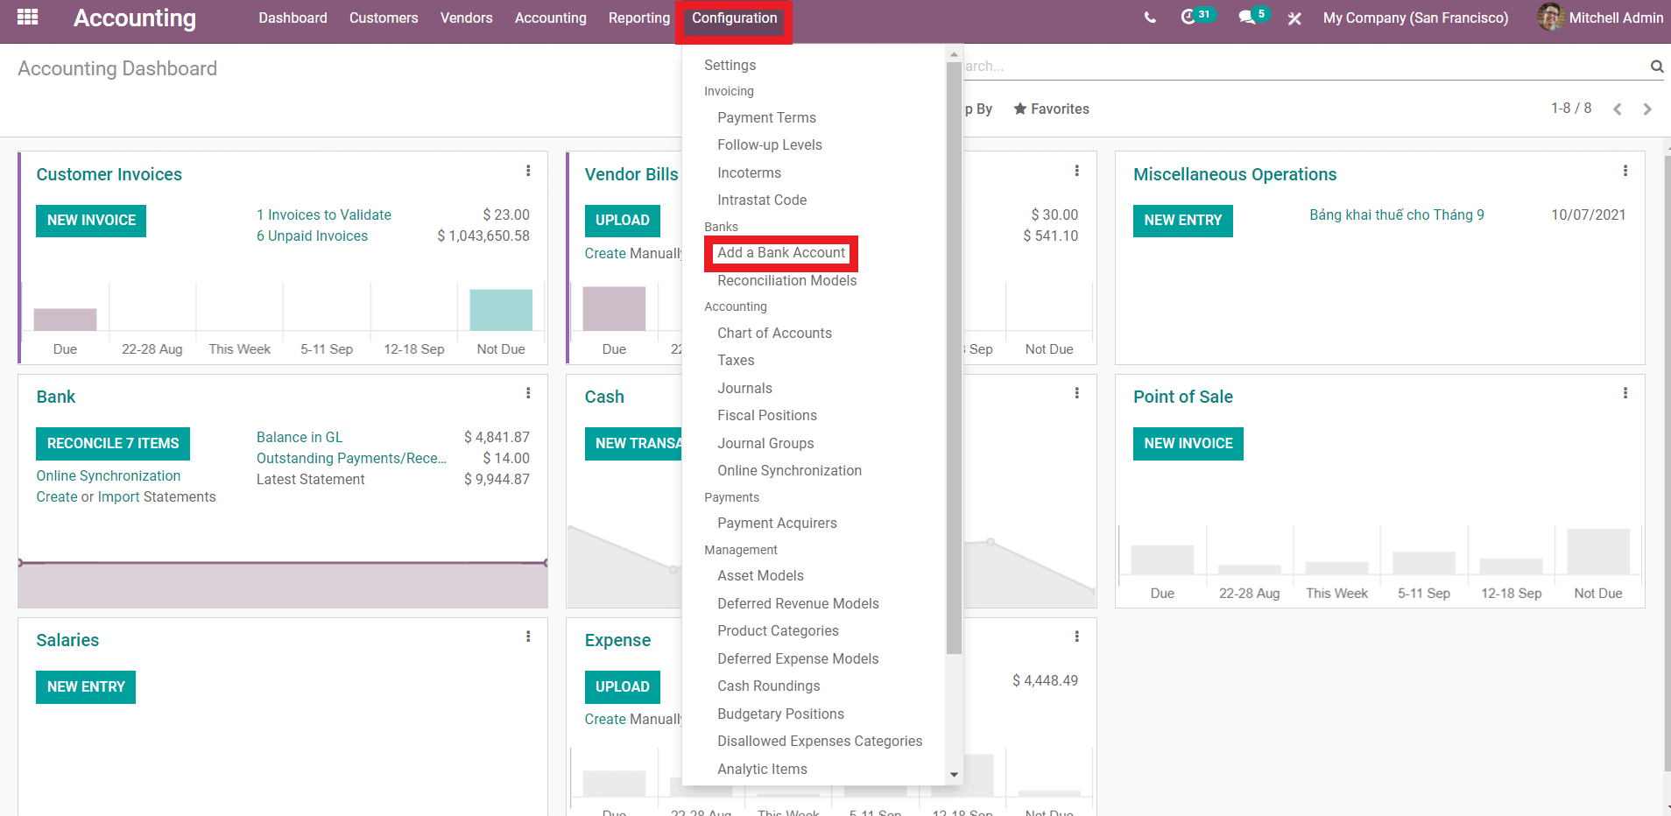Open Bank card three-dot menu
This screenshot has height=816, width=1671.
(x=528, y=393)
